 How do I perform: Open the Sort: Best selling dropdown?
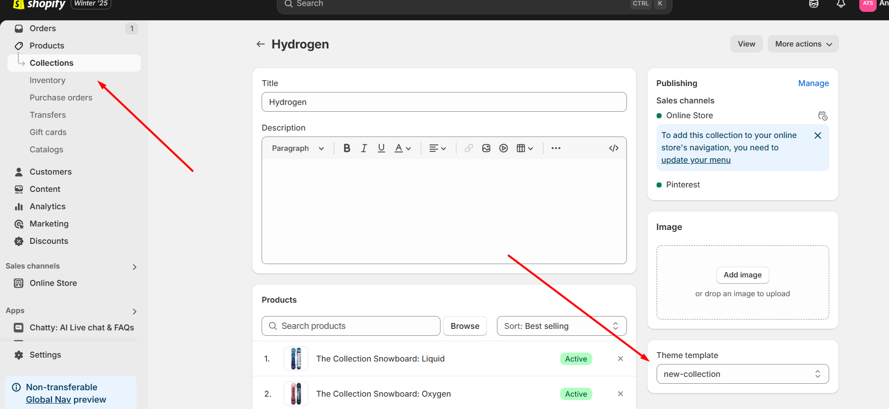(x=562, y=326)
